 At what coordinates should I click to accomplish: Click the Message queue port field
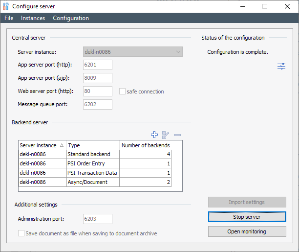pyautogui.click(x=98, y=104)
